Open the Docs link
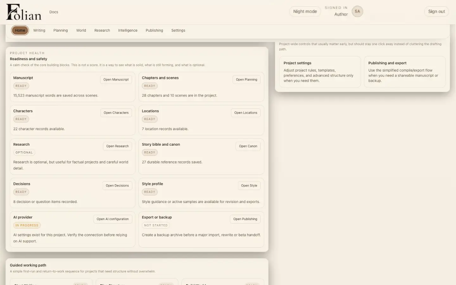This screenshot has height=285, width=456. (54, 12)
